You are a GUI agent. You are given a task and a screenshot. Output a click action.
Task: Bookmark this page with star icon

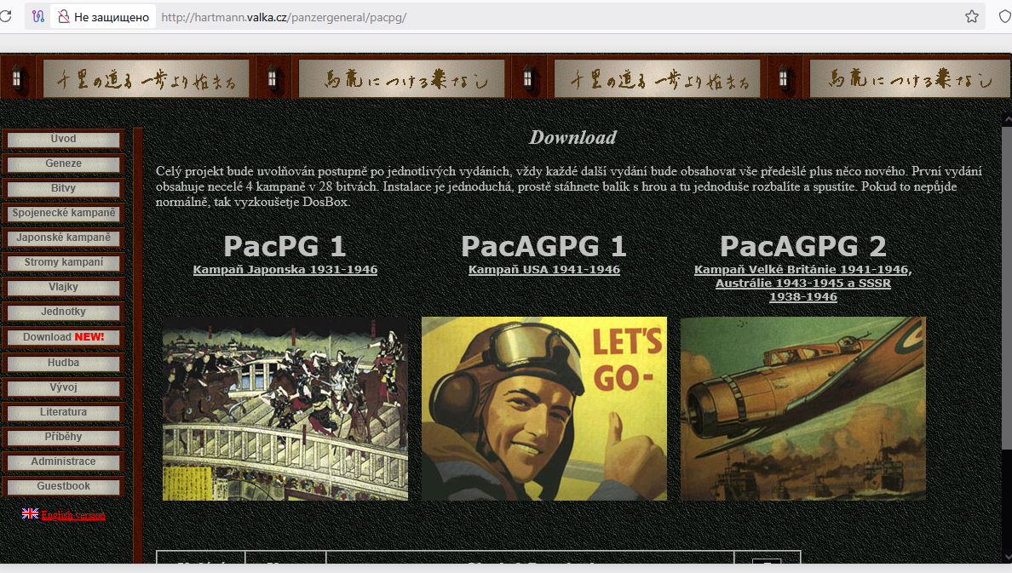[x=972, y=17]
